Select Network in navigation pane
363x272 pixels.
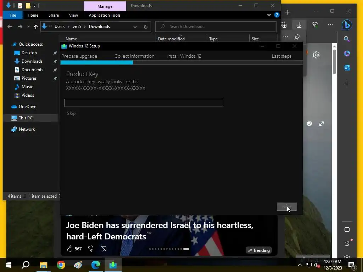[x=27, y=129]
